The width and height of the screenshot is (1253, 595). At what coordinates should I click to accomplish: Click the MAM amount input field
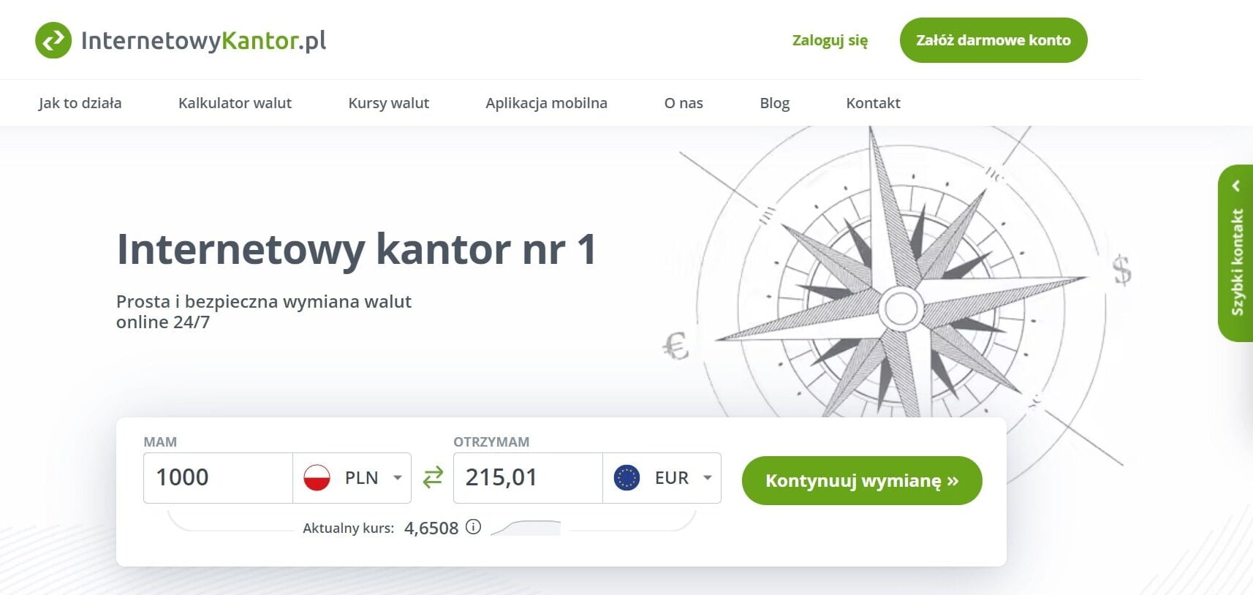tap(218, 478)
